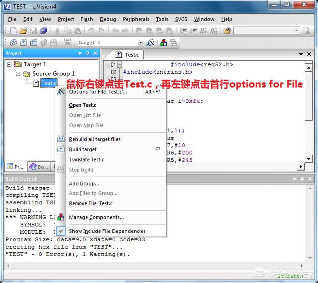Close the Build Output panel
Viewport: 318px width, 283px height.
click(x=310, y=179)
